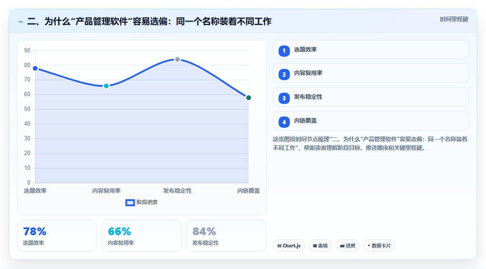Click the y-axis value 50
The height and width of the screenshot is (269, 486).
[27, 109]
